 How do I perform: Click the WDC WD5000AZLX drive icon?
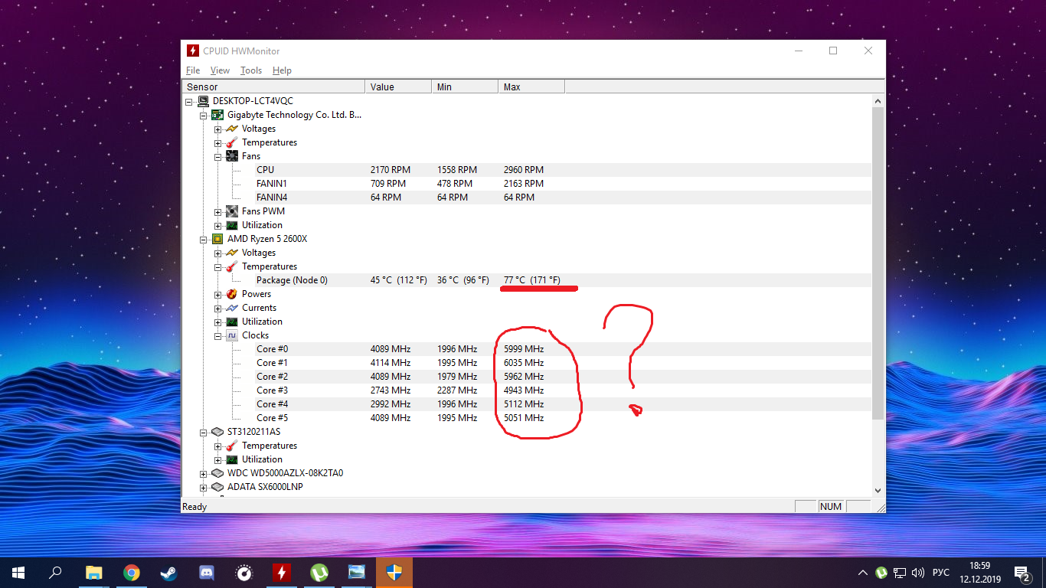coord(217,473)
